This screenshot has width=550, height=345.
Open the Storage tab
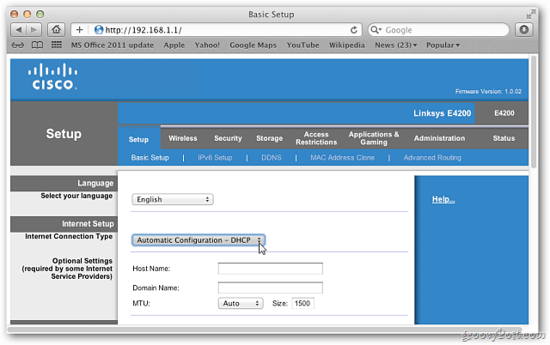269,138
